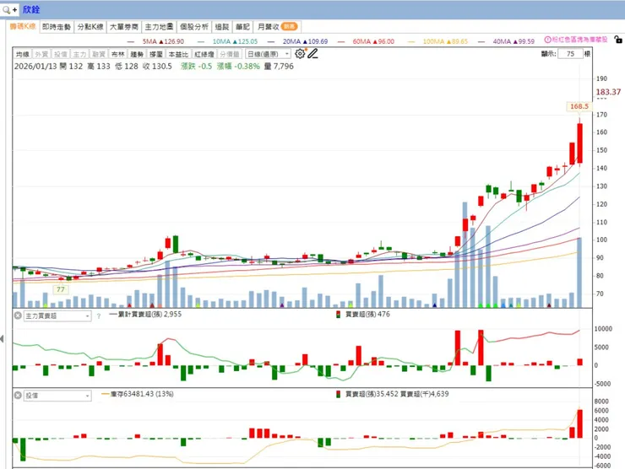Close the 主力買賣超 indicator panel
This screenshot has height=469, width=625.
(x=18, y=315)
